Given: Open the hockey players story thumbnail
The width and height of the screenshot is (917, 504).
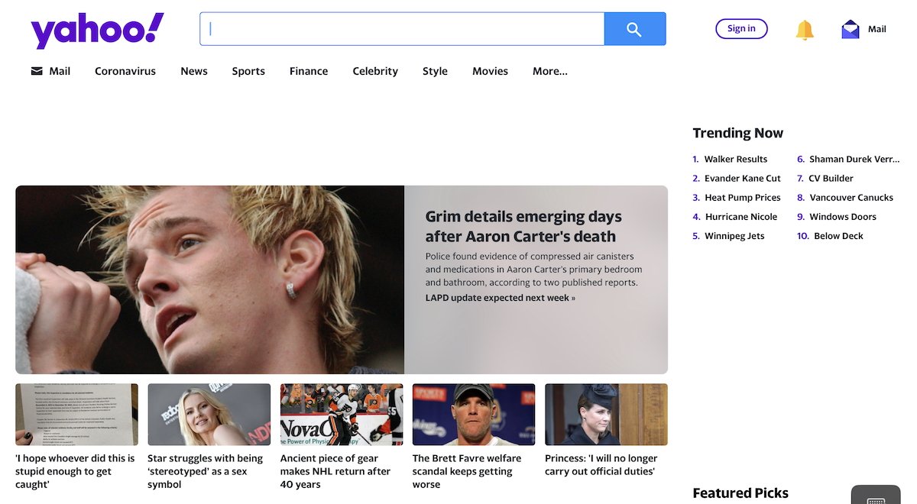Looking at the screenshot, I should point(342,415).
